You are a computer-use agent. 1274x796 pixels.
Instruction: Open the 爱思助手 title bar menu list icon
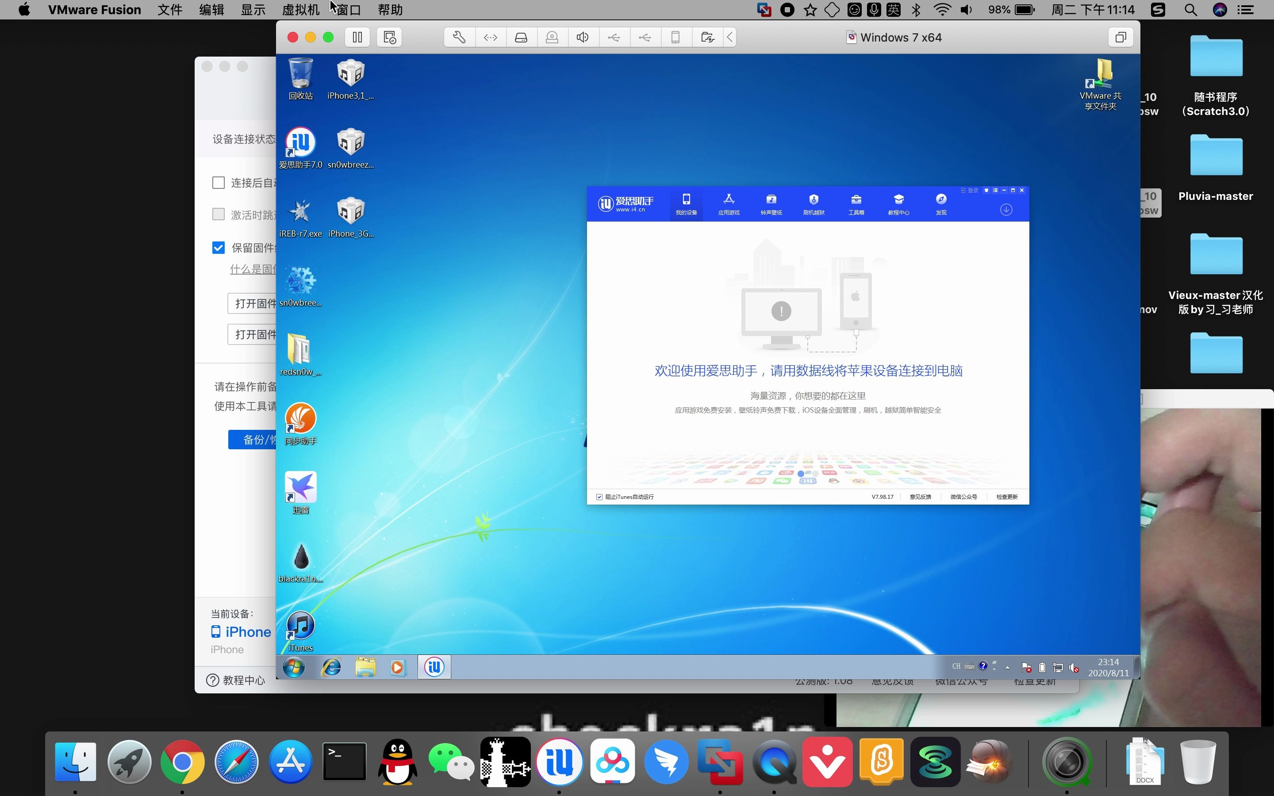(x=995, y=191)
